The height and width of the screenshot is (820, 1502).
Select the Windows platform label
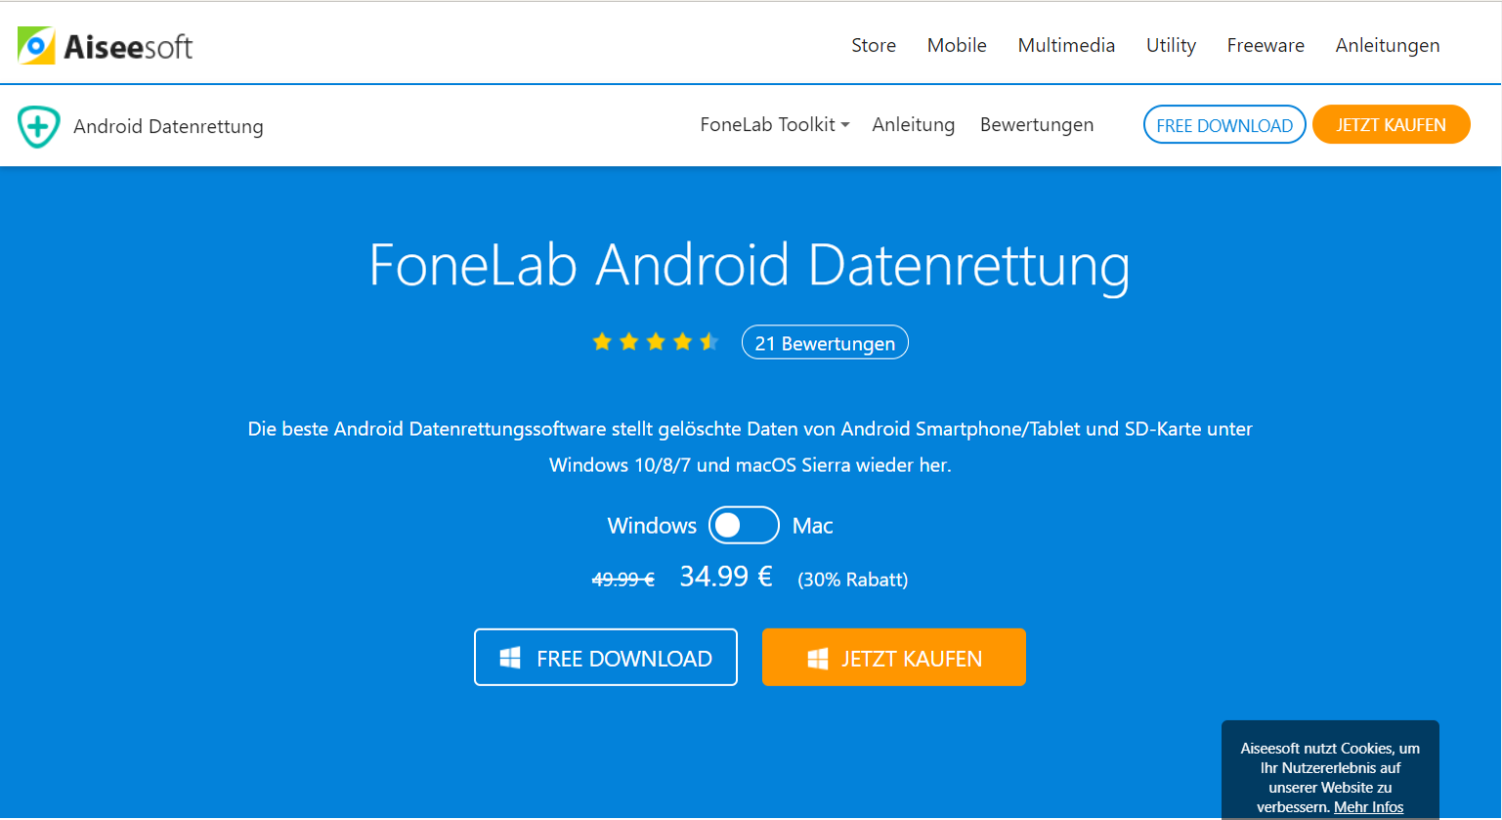pos(652,526)
